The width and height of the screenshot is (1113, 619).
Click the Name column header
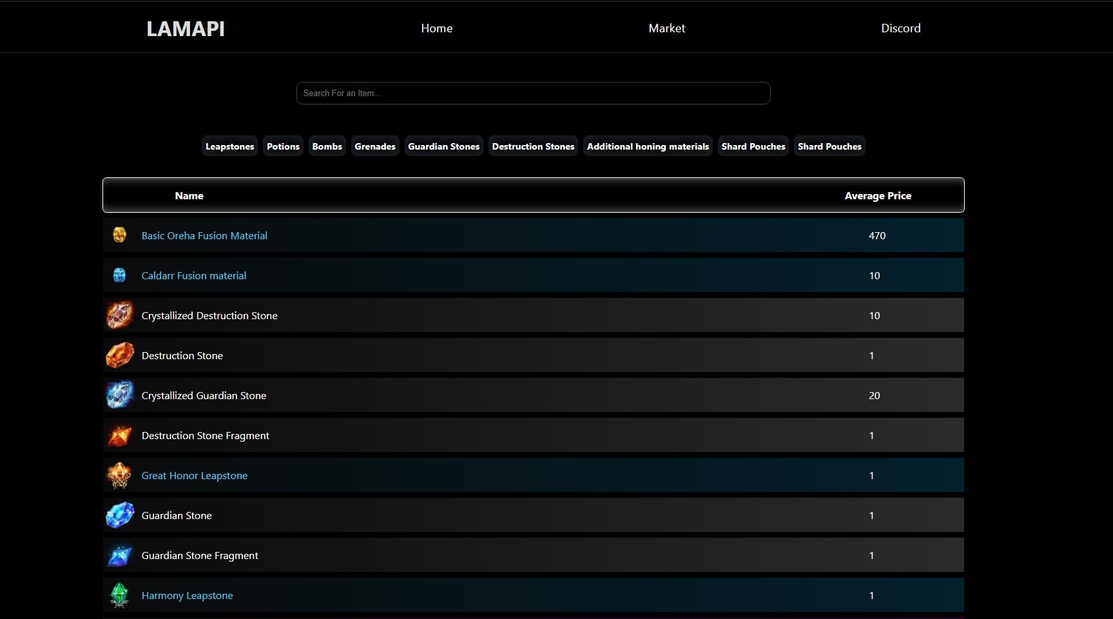tap(189, 195)
